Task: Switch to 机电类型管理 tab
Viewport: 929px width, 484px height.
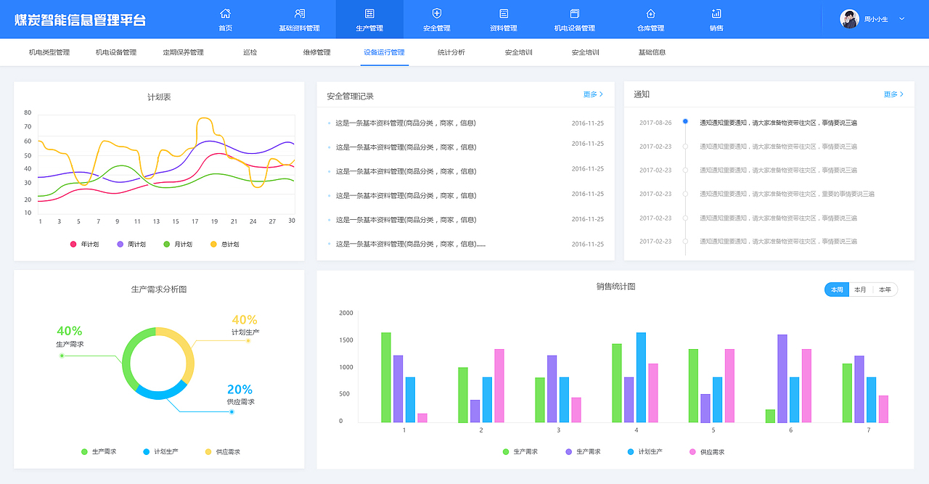Action: 49,52
